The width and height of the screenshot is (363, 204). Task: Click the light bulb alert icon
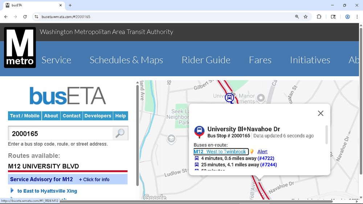(x=252, y=152)
